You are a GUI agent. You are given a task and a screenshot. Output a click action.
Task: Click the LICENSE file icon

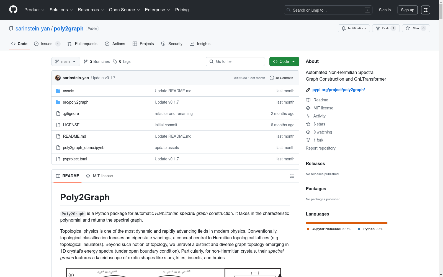click(x=58, y=125)
